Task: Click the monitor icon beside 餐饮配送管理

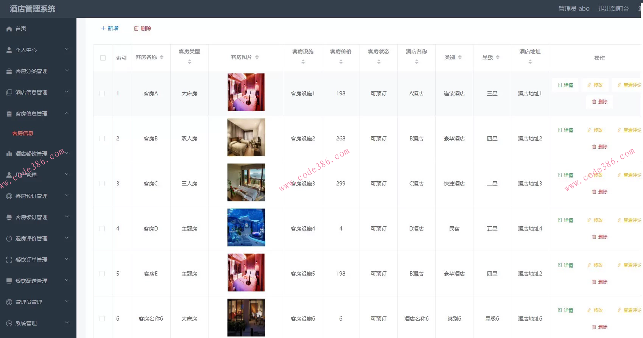Action: point(9,281)
